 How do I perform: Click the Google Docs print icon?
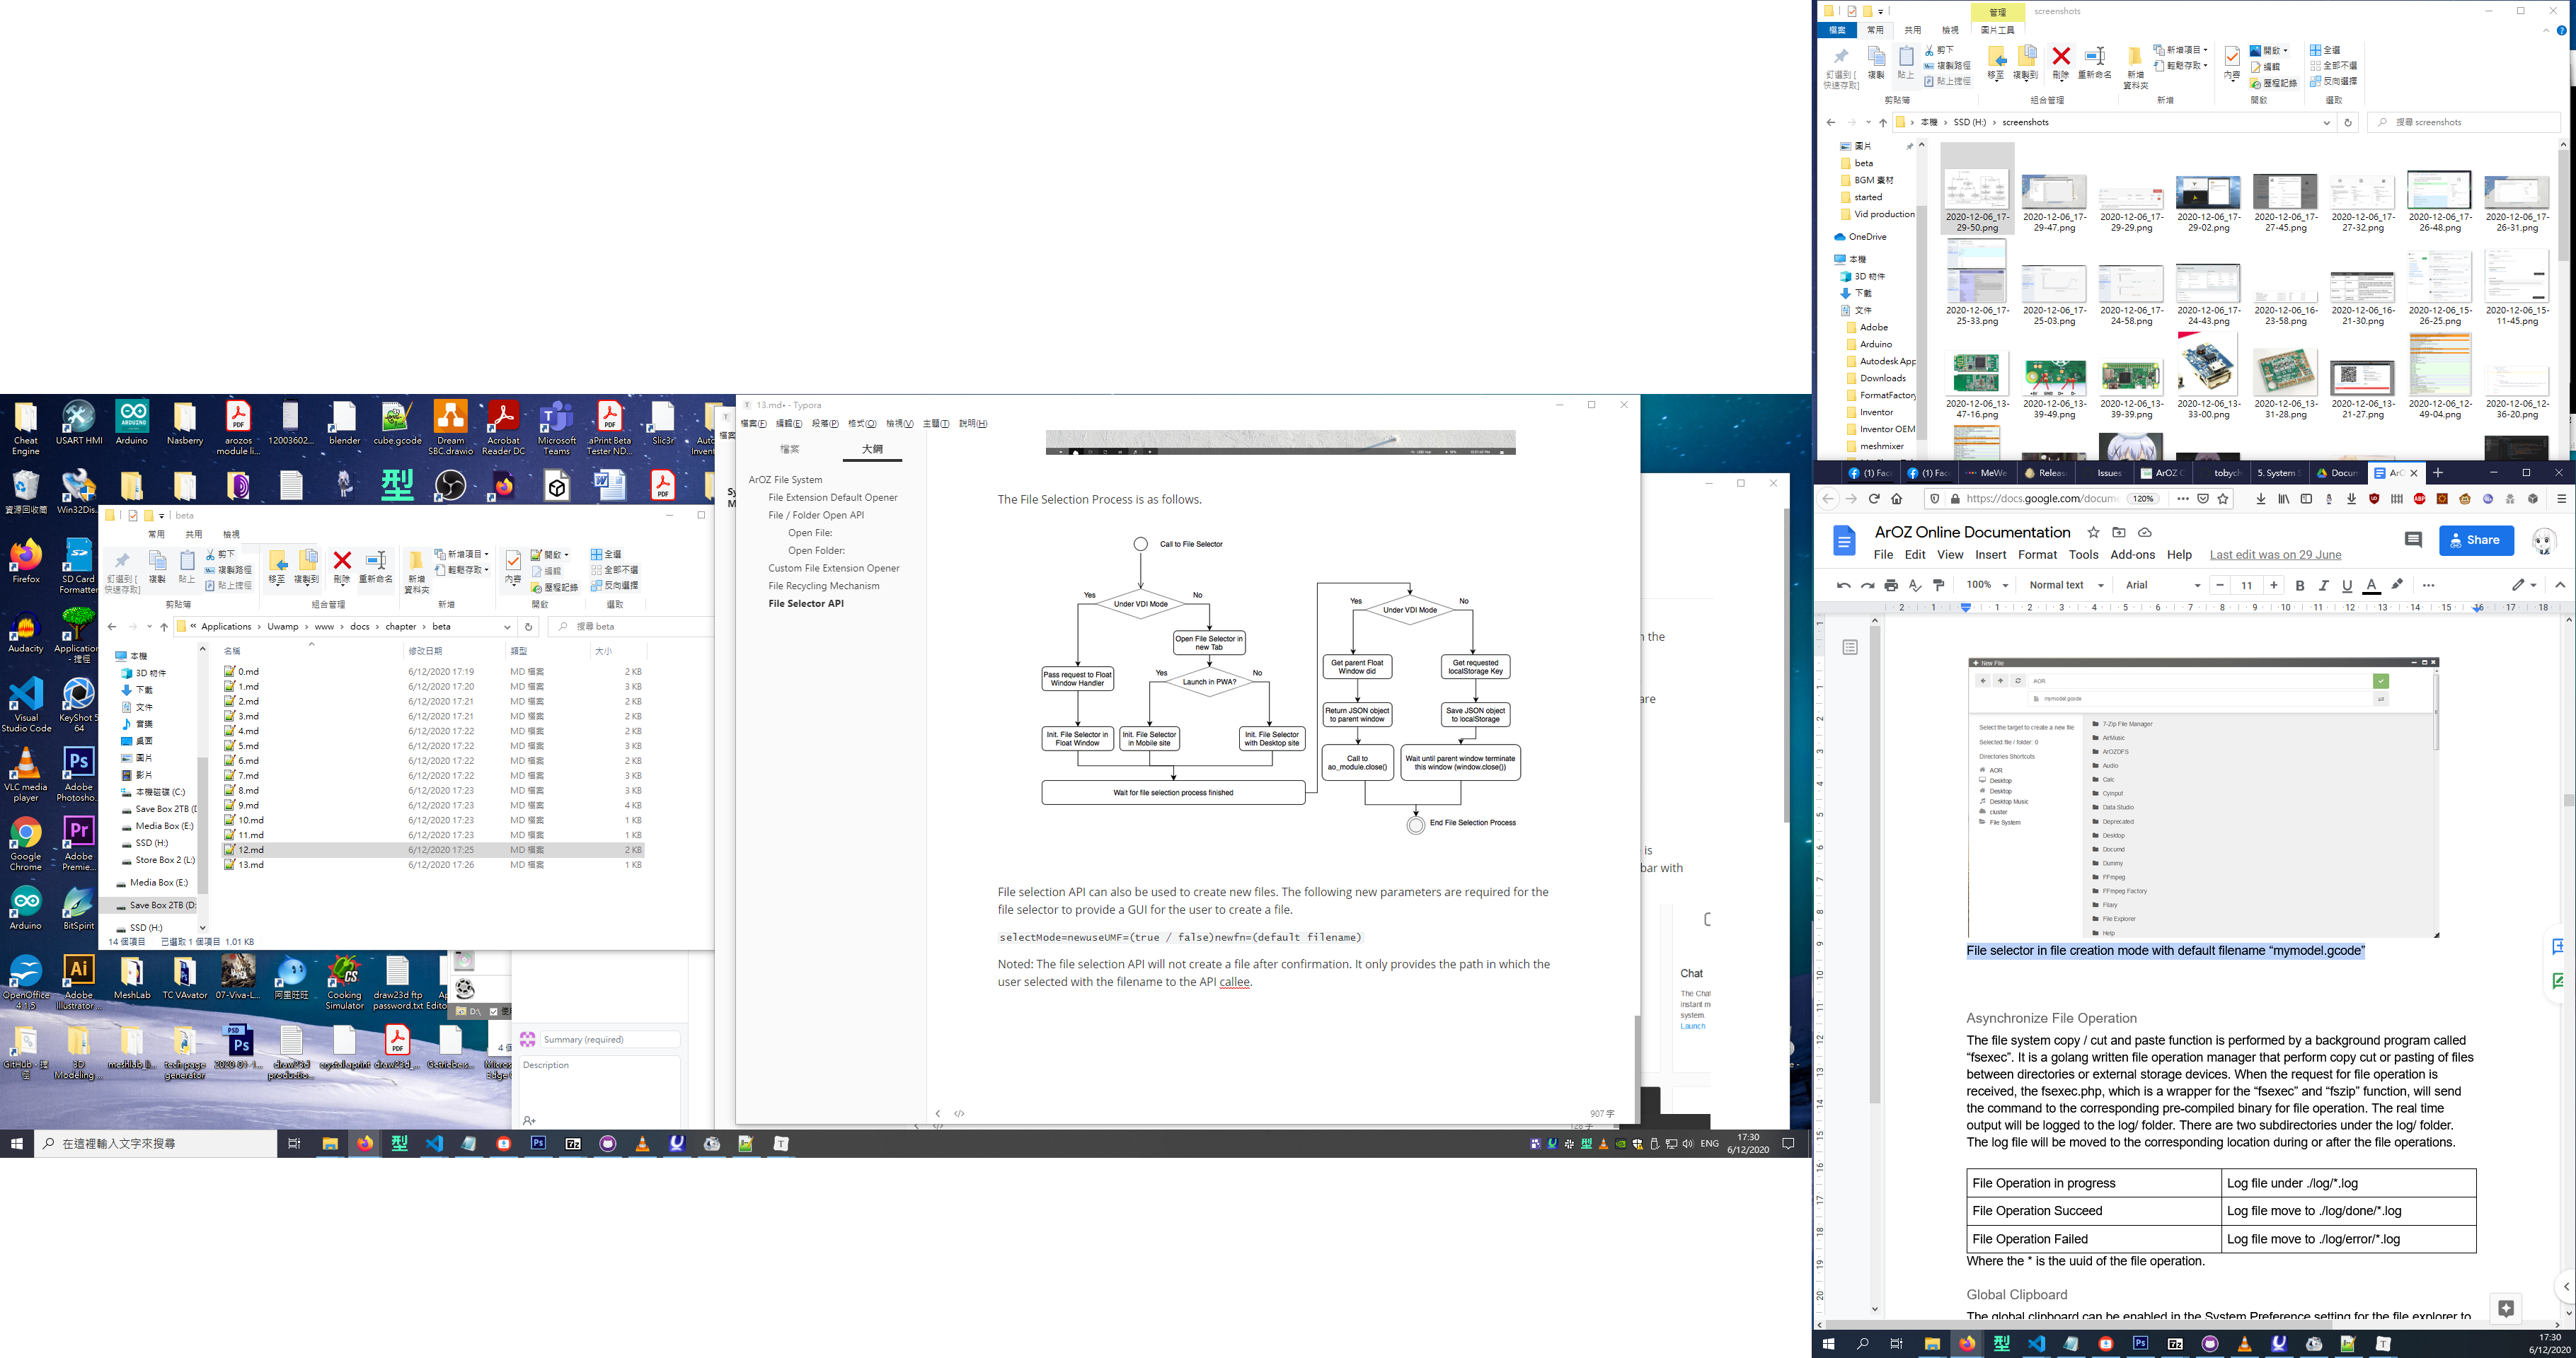1891,586
